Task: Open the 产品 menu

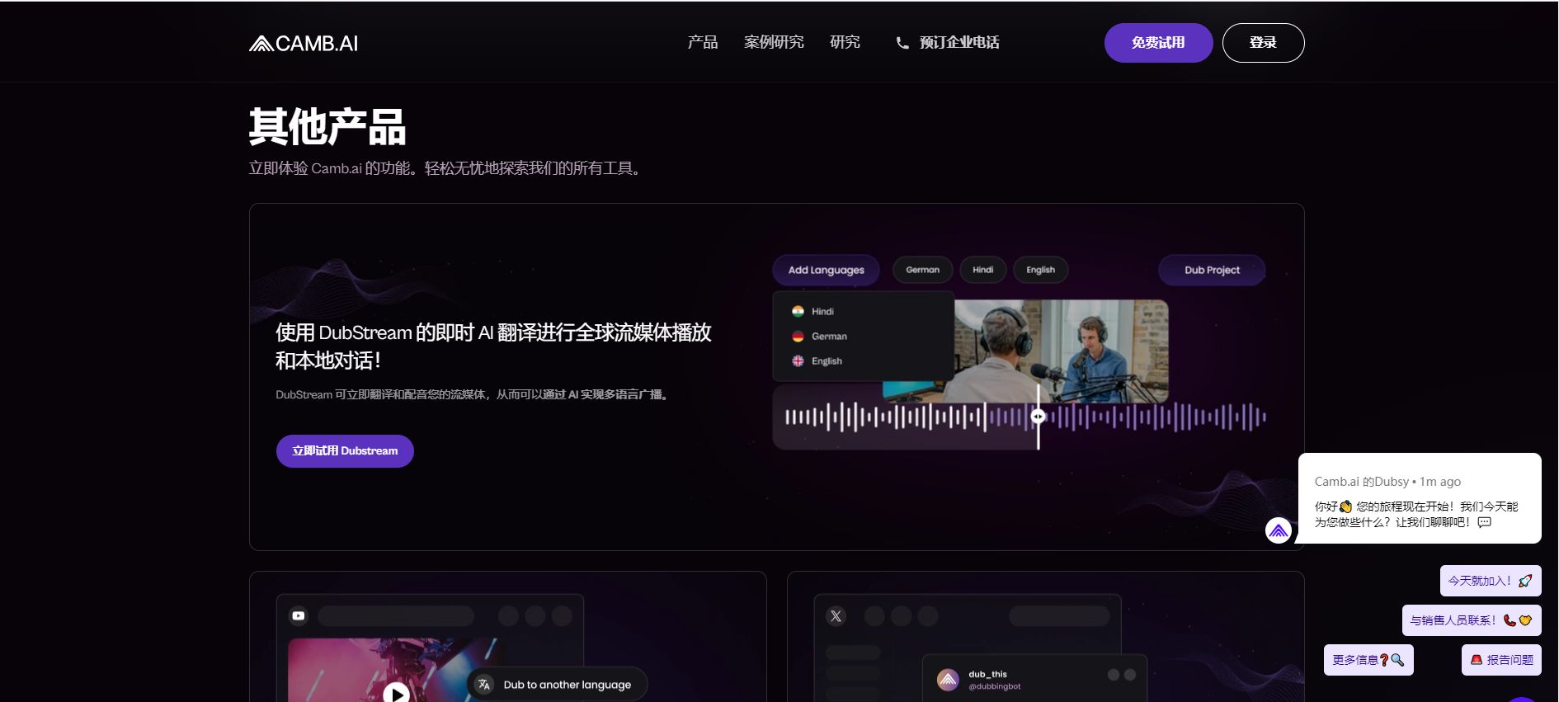Action: 703,42
